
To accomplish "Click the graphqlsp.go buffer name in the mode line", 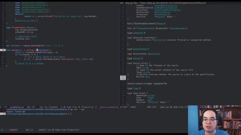I will click(17, 107).
